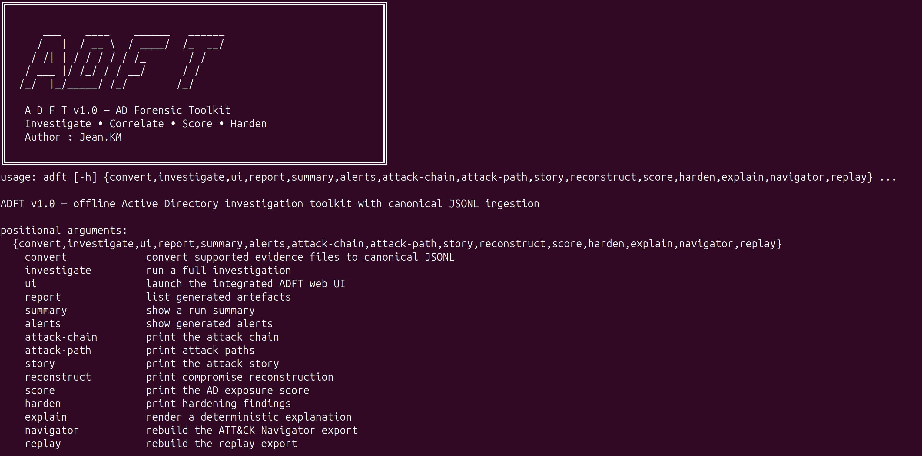Click the "Investigate • Correlate • Score • Harden" tagline
The width and height of the screenshot is (922, 456).
pos(145,124)
